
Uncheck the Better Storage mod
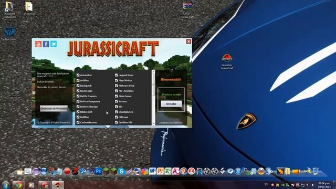pyautogui.click(x=78, y=107)
